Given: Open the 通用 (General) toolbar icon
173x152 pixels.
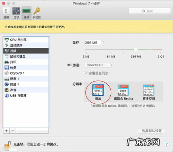Looking at the screenshot, I should pos(6,13).
